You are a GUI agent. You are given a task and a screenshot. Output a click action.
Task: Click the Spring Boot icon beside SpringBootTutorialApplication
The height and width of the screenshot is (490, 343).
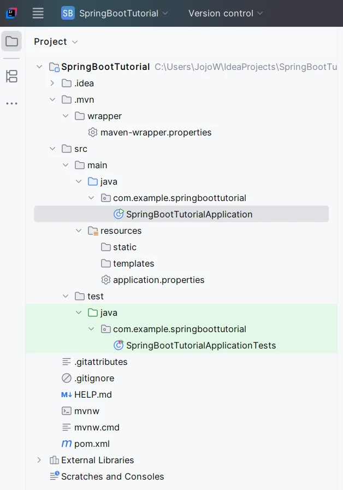(119, 214)
